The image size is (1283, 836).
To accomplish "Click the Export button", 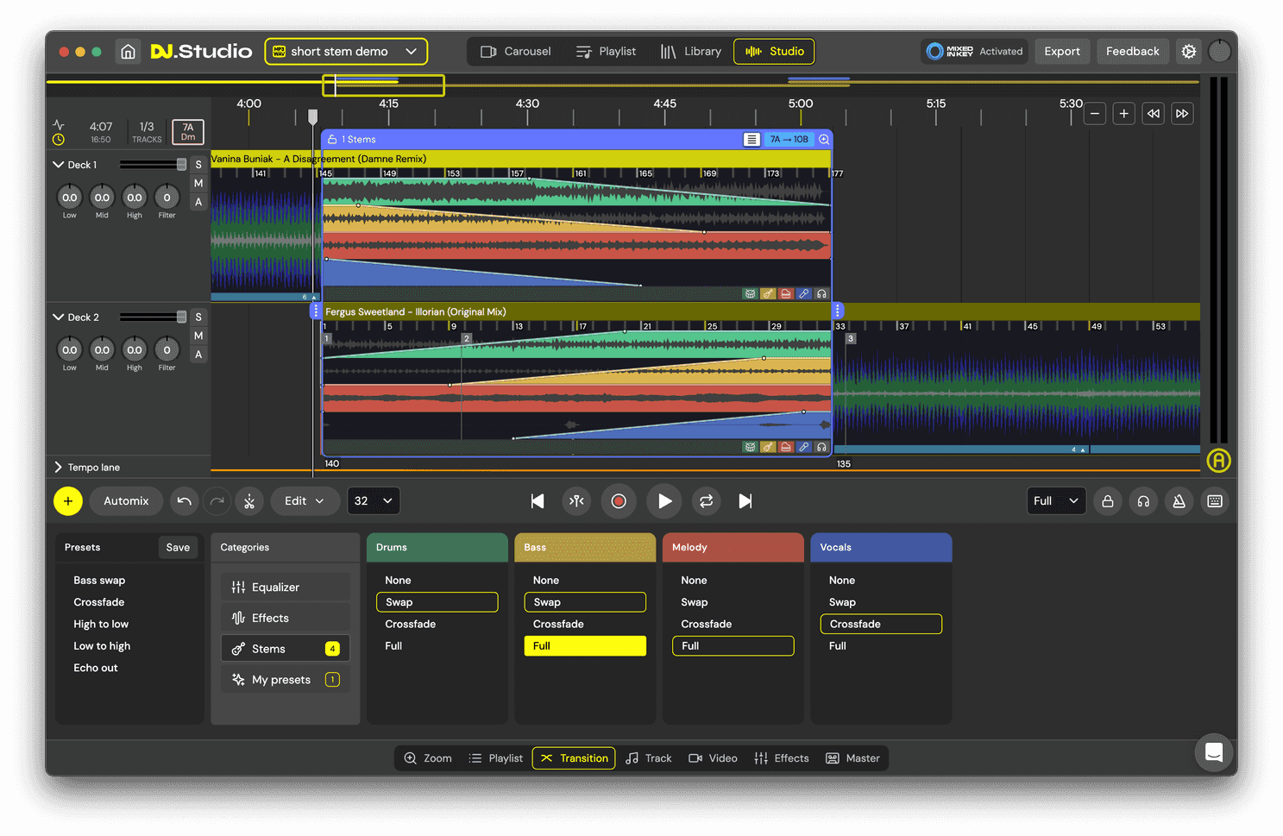I will (1061, 52).
